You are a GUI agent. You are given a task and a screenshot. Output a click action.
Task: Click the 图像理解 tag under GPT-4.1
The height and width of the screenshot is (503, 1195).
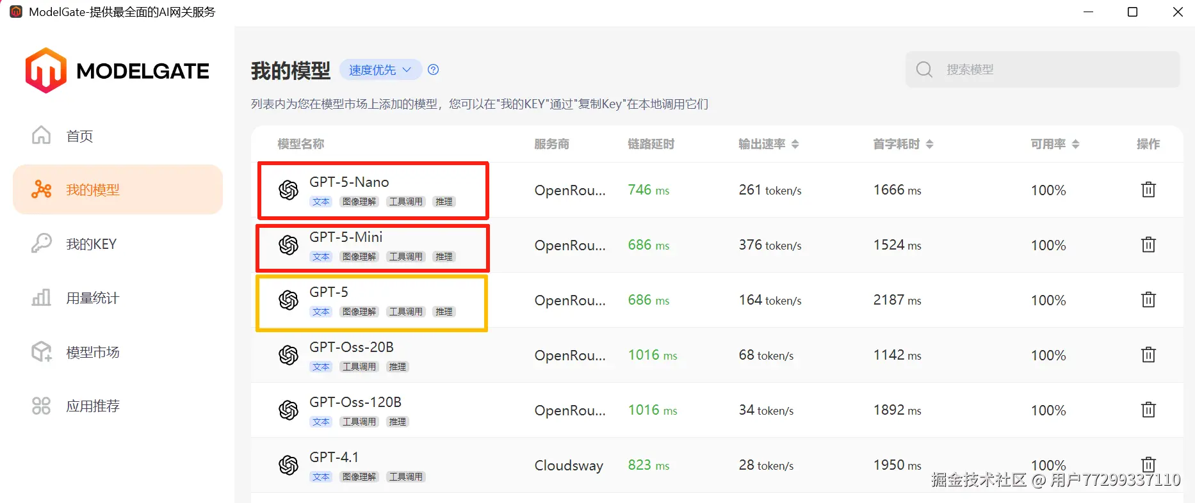pyautogui.click(x=359, y=477)
